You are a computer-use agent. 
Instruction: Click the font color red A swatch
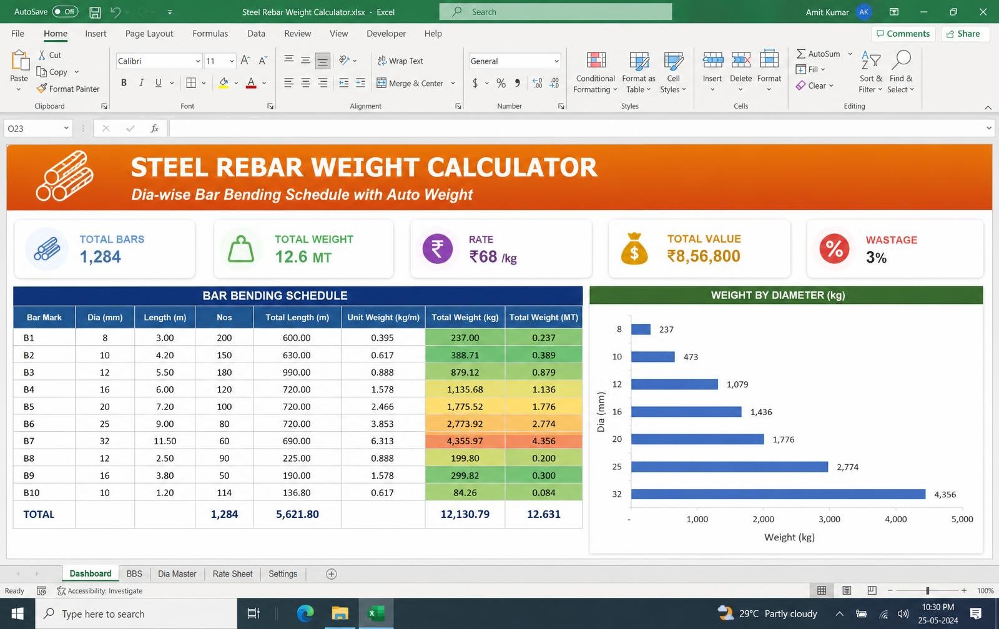pos(251,82)
